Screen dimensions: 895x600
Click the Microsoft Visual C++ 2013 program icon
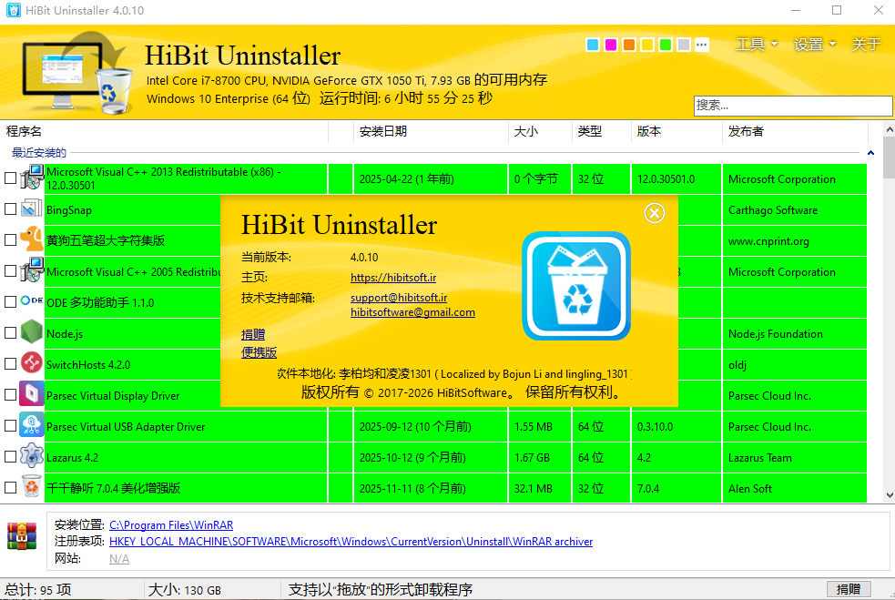tap(32, 178)
